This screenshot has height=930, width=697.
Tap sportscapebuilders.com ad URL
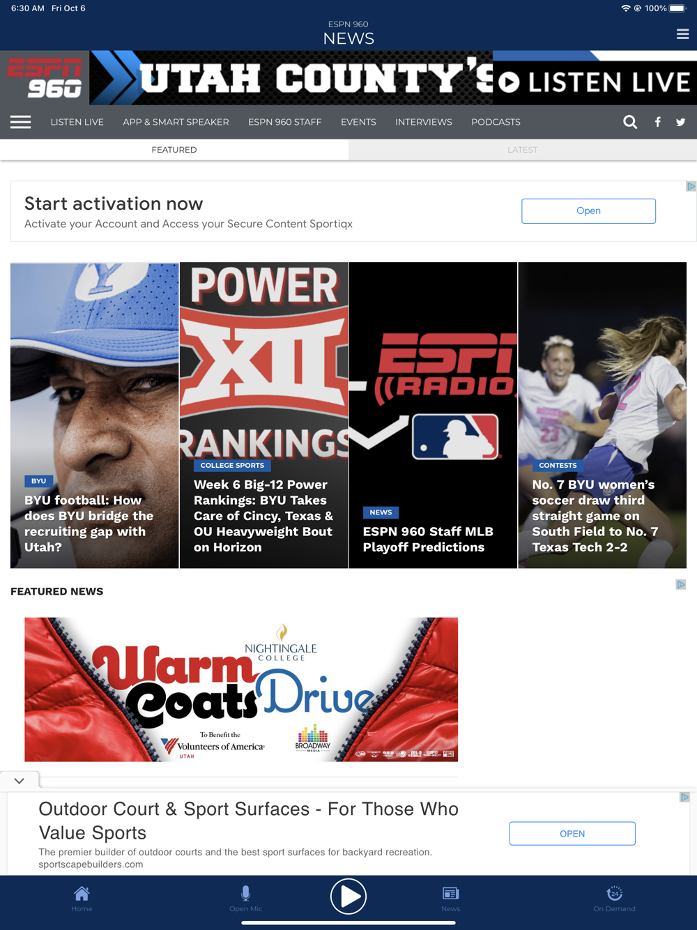91,864
